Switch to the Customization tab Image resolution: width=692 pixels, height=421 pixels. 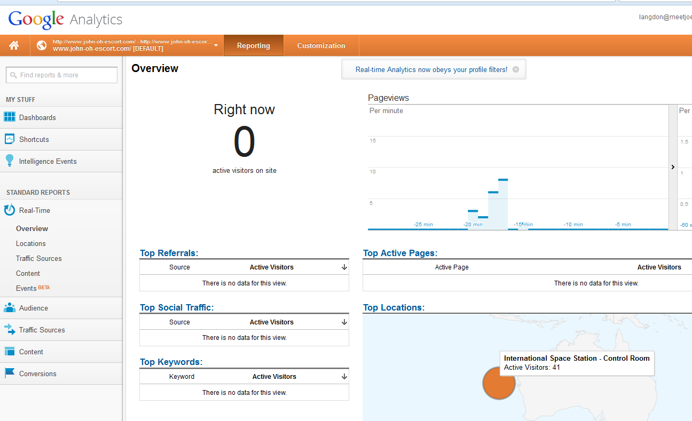pos(321,45)
